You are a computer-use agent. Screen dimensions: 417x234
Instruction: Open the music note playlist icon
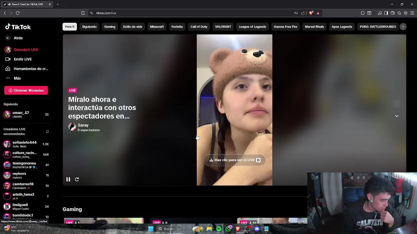[380, 13]
